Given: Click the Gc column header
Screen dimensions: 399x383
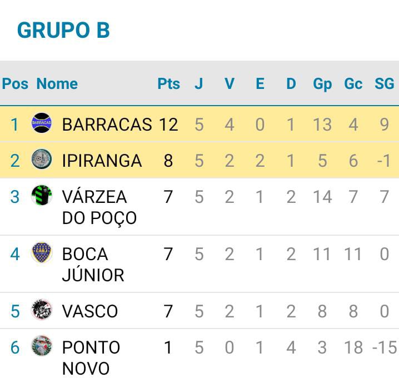Looking at the screenshot, I should [x=353, y=83].
